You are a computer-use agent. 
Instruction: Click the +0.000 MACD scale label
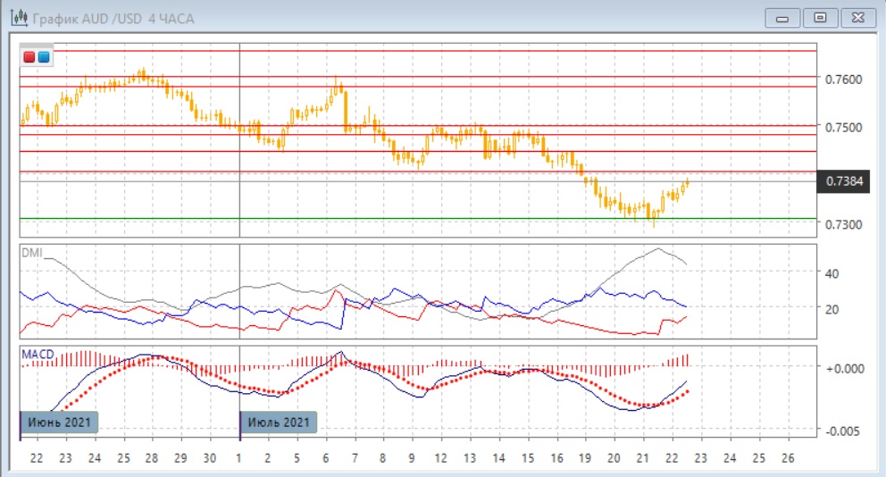844,368
